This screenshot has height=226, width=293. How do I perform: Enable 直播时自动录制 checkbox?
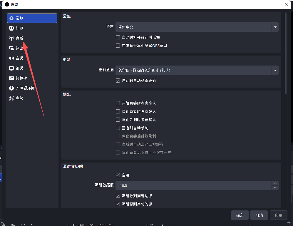coord(118,128)
